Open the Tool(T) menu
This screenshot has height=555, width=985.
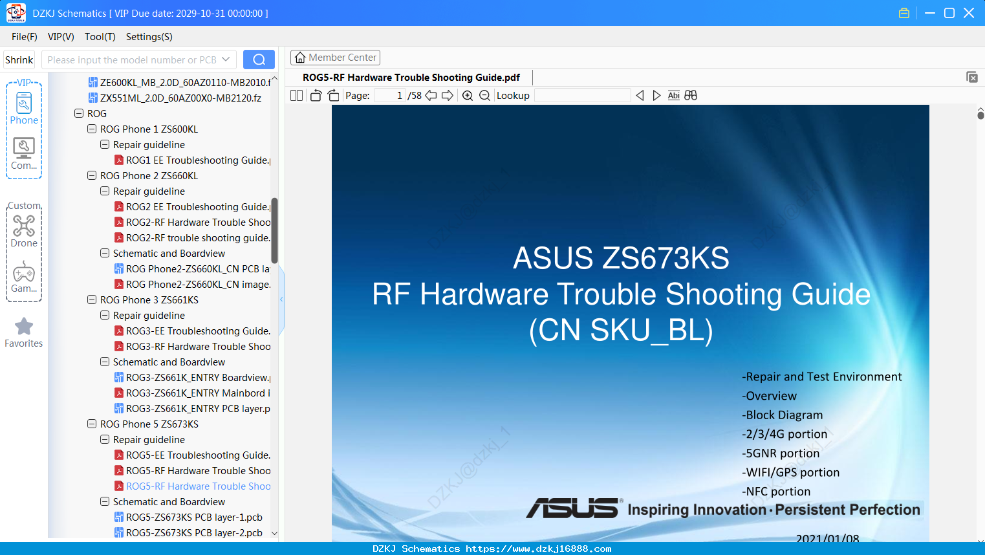[x=100, y=37]
